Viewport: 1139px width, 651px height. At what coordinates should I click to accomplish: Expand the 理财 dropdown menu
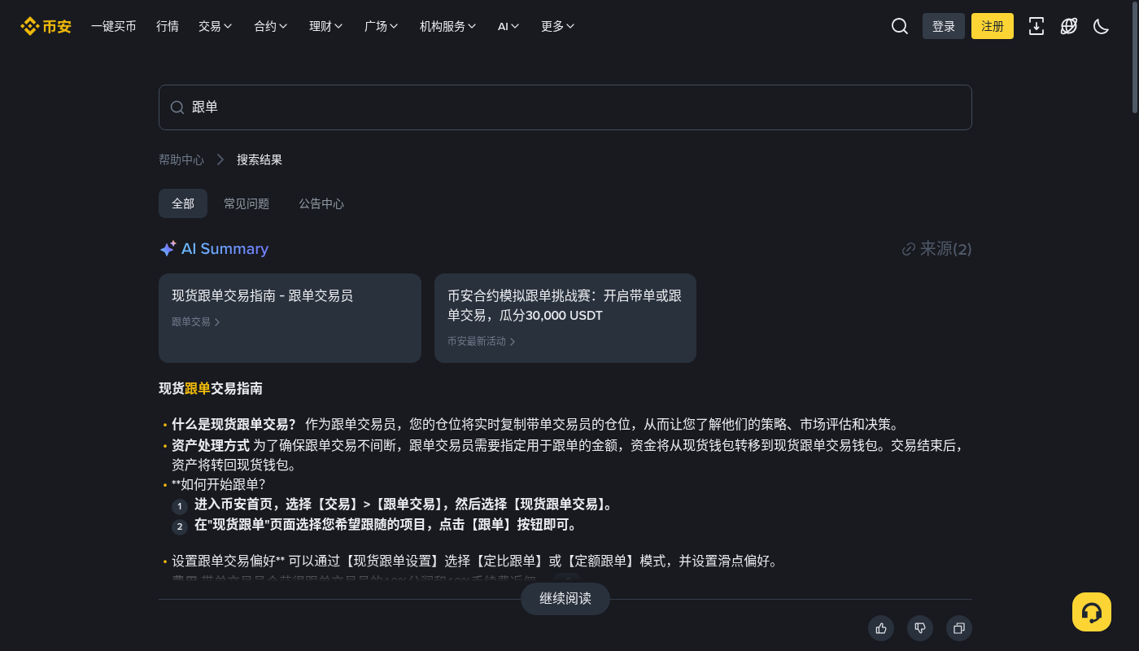click(x=326, y=26)
